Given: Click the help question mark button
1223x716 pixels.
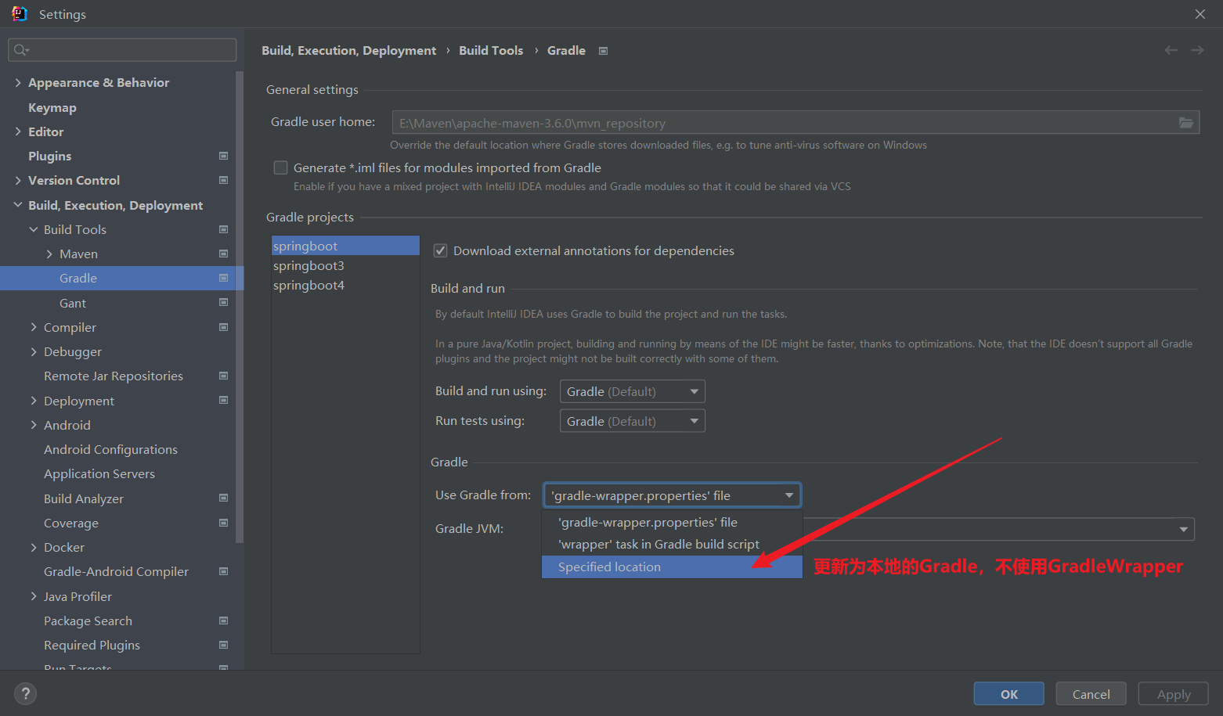Looking at the screenshot, I should coord(25,693).
